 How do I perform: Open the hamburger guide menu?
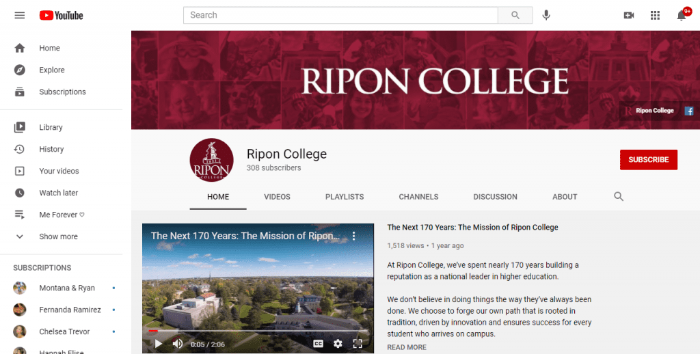(x=20, y=15)
